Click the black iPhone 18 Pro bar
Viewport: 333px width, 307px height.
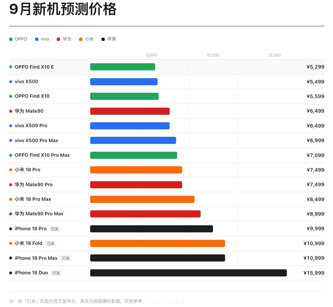[x=152, y=229]
